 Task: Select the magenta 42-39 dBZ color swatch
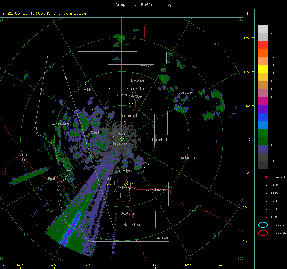click(x=263, y=101)
